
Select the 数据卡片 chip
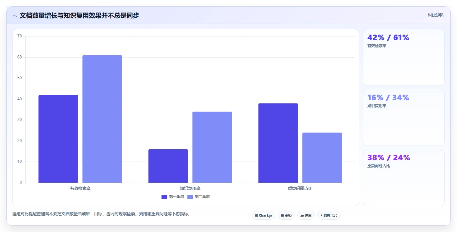coord(329,215)
